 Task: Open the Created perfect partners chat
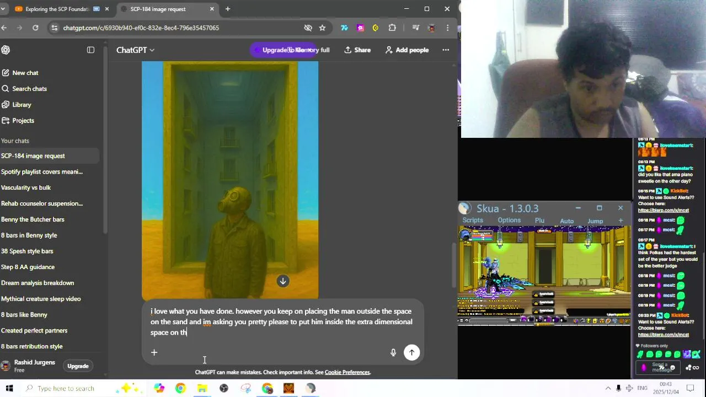34,331
